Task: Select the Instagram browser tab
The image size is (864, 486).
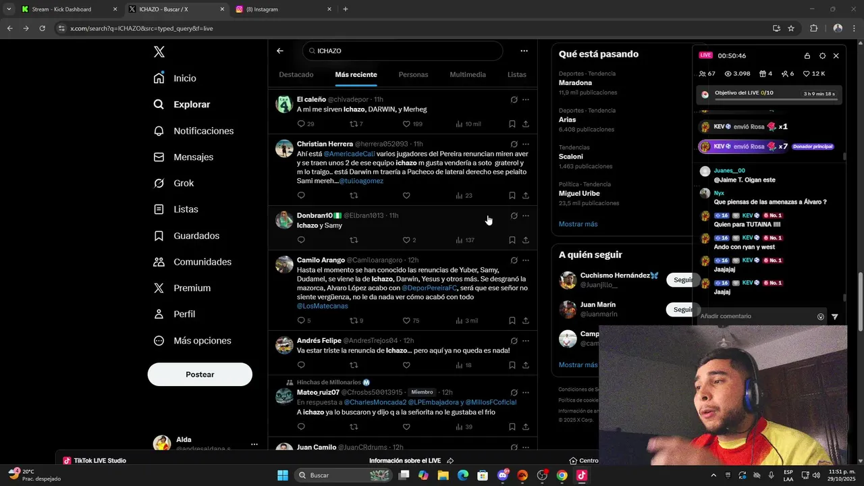Action: tap(283, 9)
